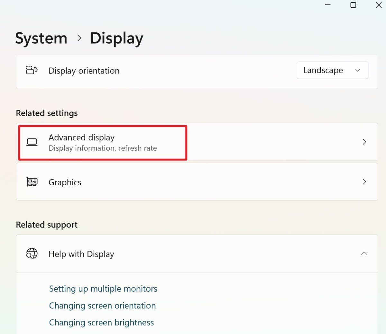Click the Related settings heading area
This screenshot has height=334, width=386.
click(47, 113)
